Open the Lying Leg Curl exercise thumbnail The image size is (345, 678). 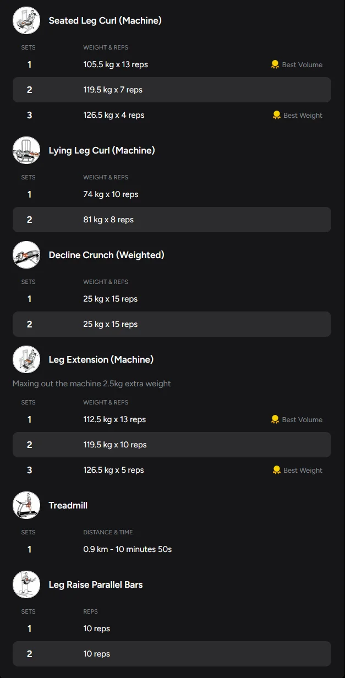coord(26,150)
